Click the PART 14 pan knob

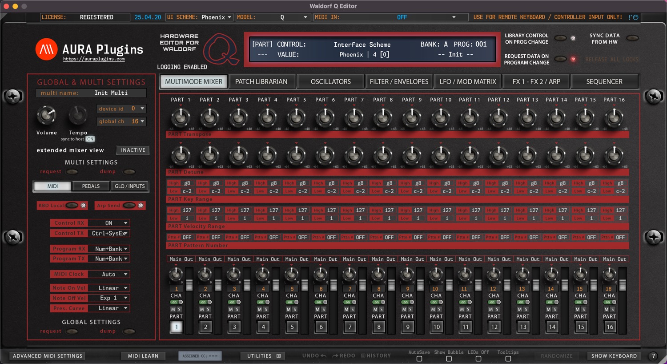(x=552, y=274)
